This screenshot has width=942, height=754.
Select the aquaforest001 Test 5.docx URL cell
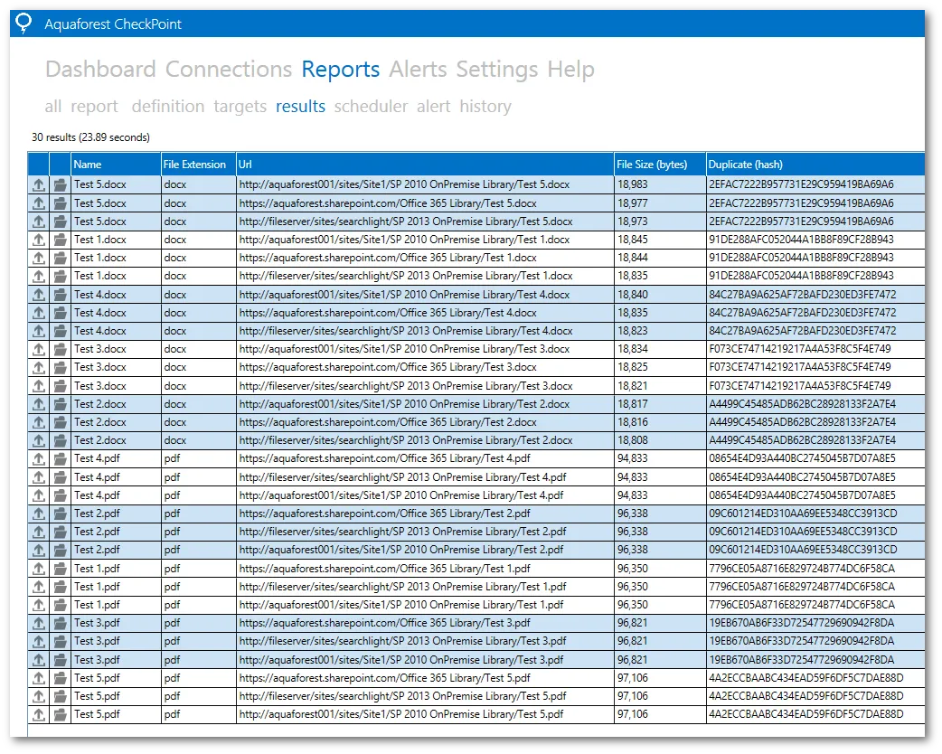[x=425, y=184]
